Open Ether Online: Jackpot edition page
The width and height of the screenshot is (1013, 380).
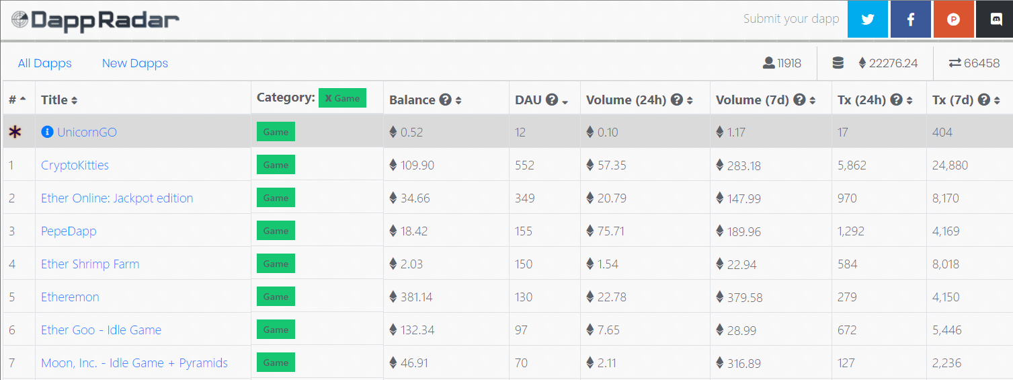coord(117,198)
